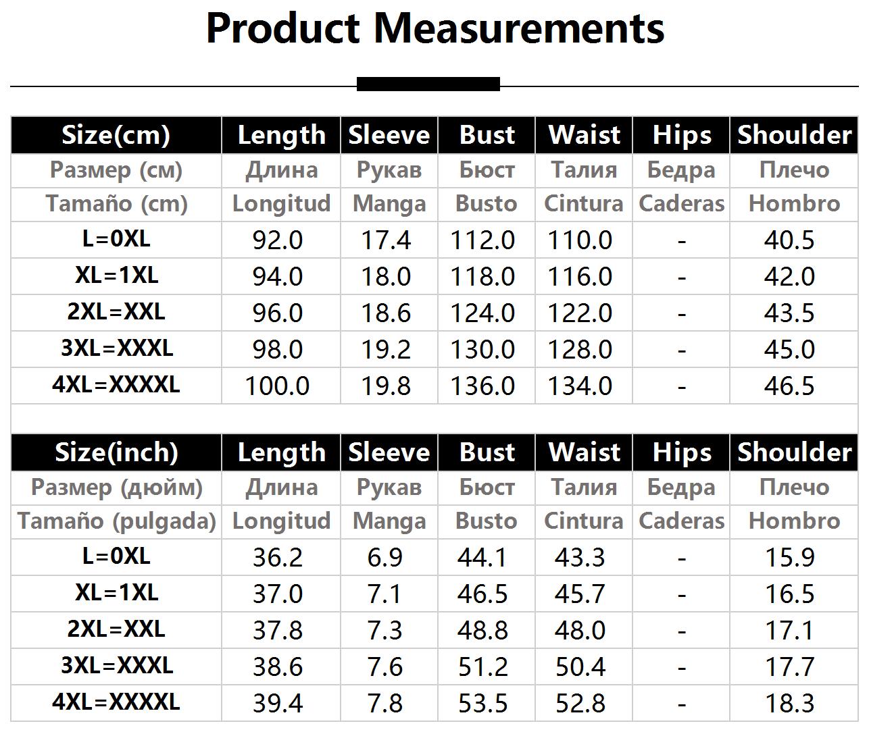Click the 'Размер (см)' label
Viewport: 869px width, 732px height.
click(116, 170)
